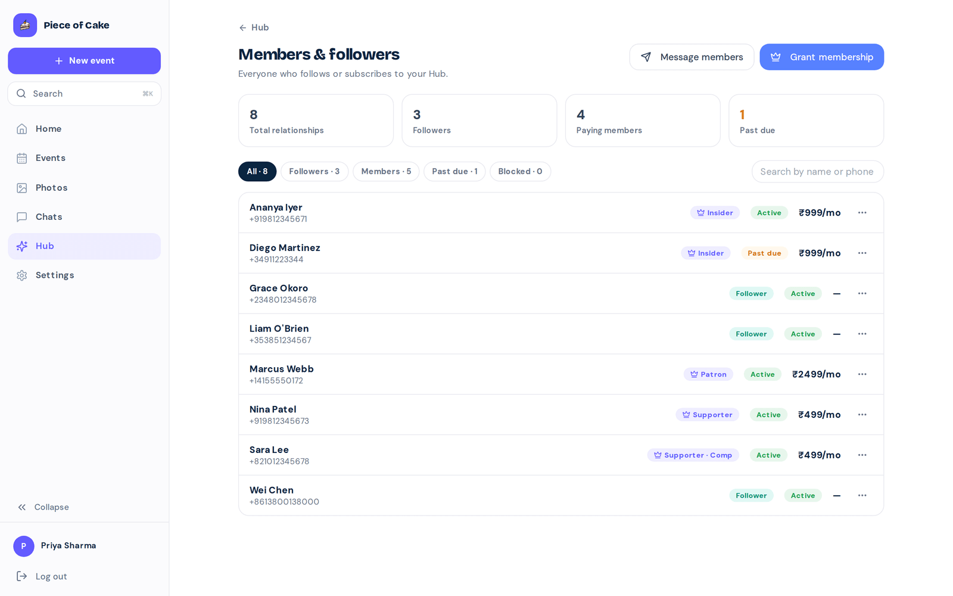Screen dimensions: 953x596
Task: Open Events in the sidebar
Action: click(84, 158)
